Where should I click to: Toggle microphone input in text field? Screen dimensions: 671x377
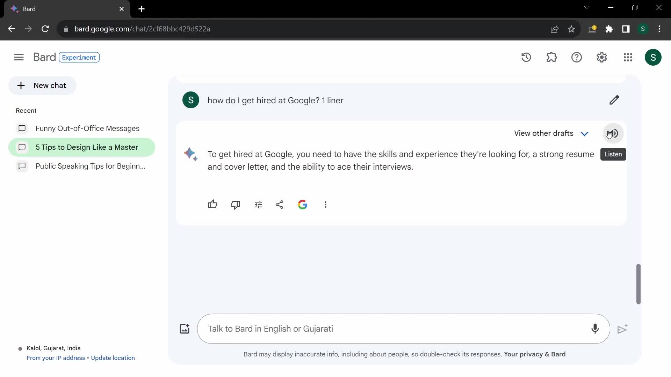click(595, 329)
